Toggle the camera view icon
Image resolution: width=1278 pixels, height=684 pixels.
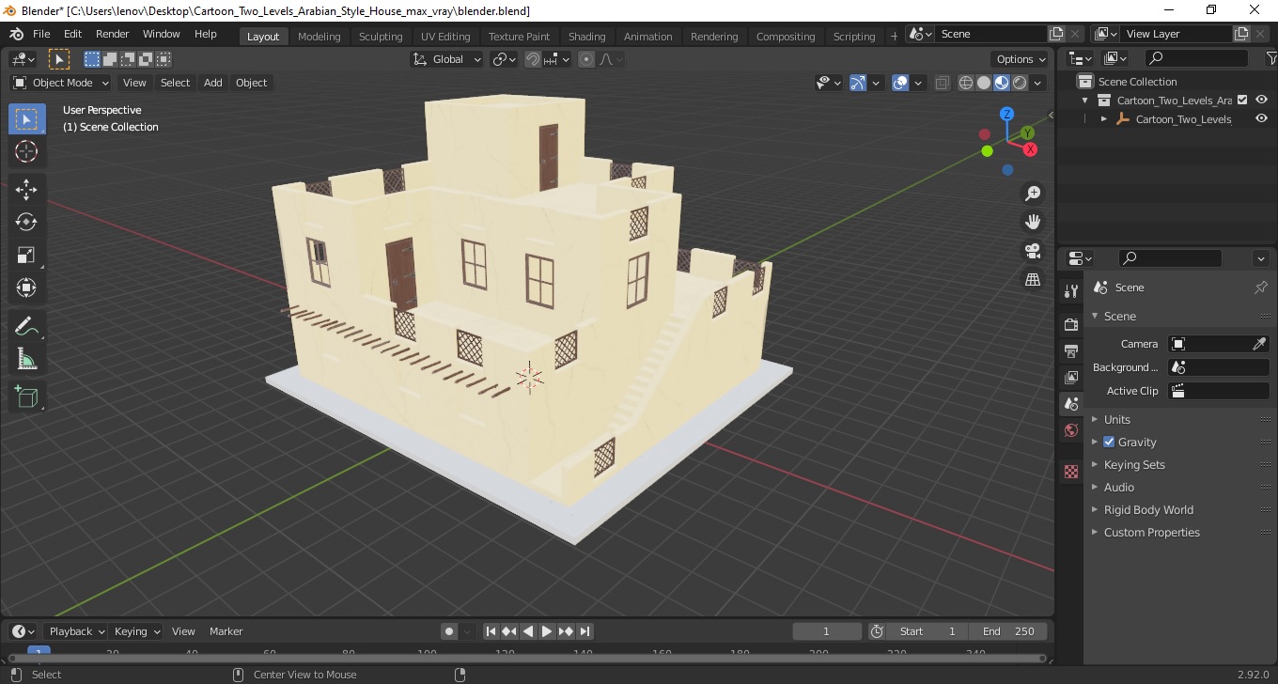[1033, 251]
